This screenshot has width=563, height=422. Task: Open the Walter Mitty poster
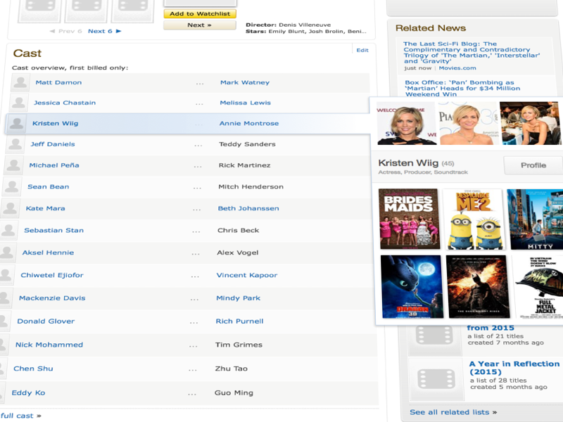[535, 219]
